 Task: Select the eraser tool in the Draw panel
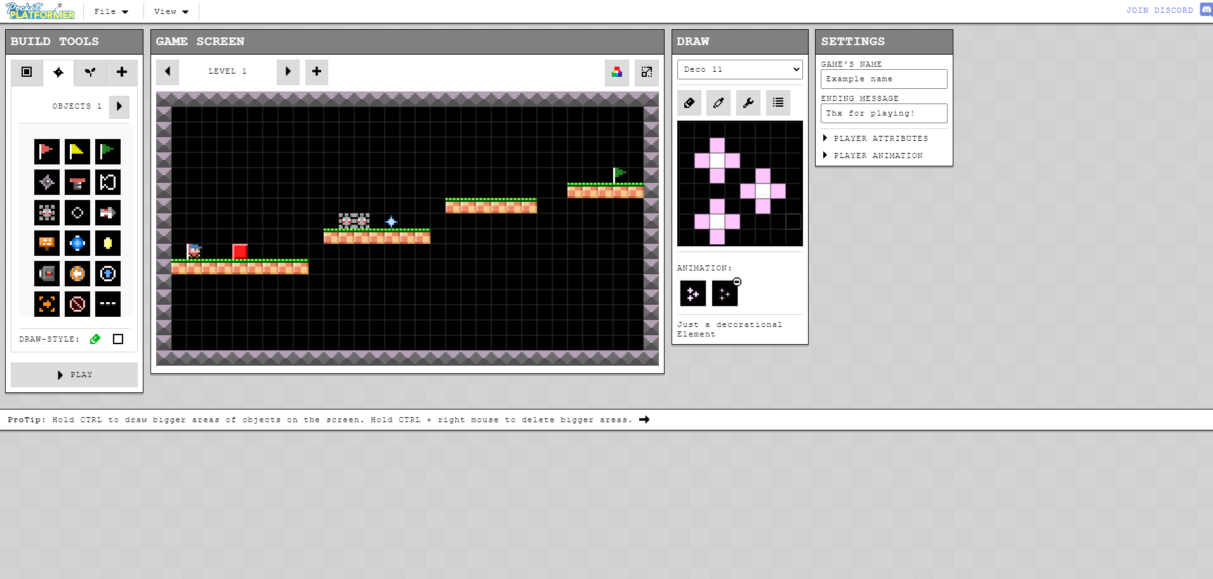[690, 102]
